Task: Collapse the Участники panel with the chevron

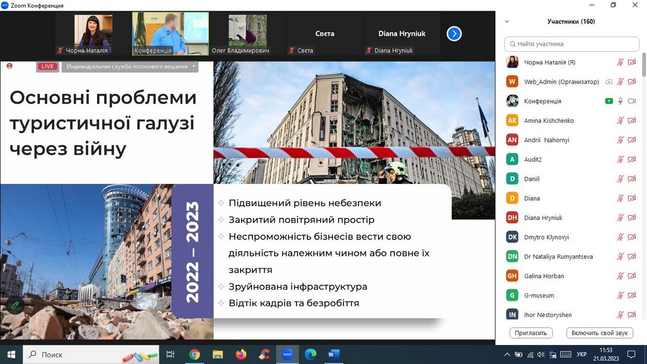Action: pyautogui.click(x=507, y=22)
